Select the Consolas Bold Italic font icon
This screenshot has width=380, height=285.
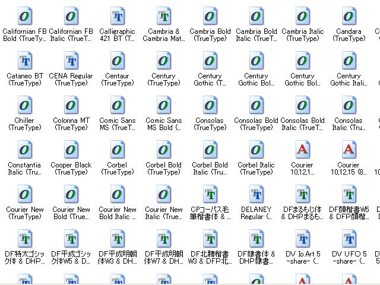pyautogui.click(x=302, y=105)
